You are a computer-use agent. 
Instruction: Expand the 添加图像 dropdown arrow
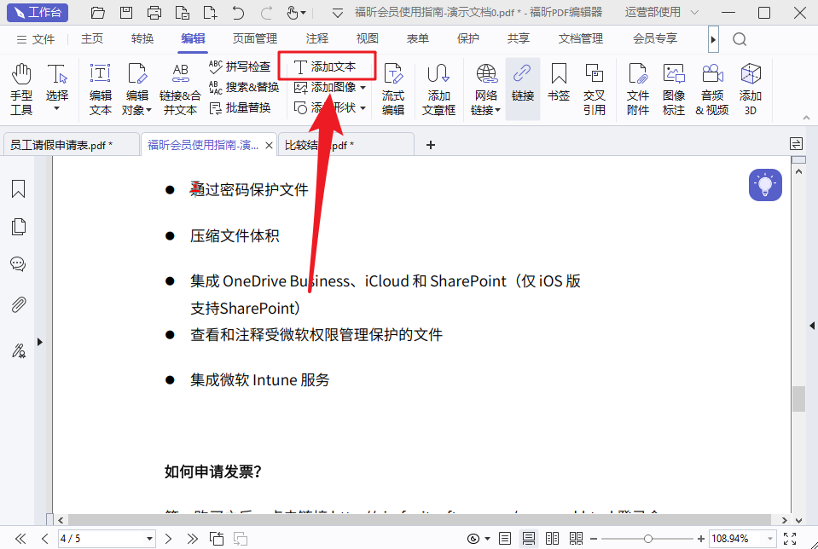pos(363,88)
